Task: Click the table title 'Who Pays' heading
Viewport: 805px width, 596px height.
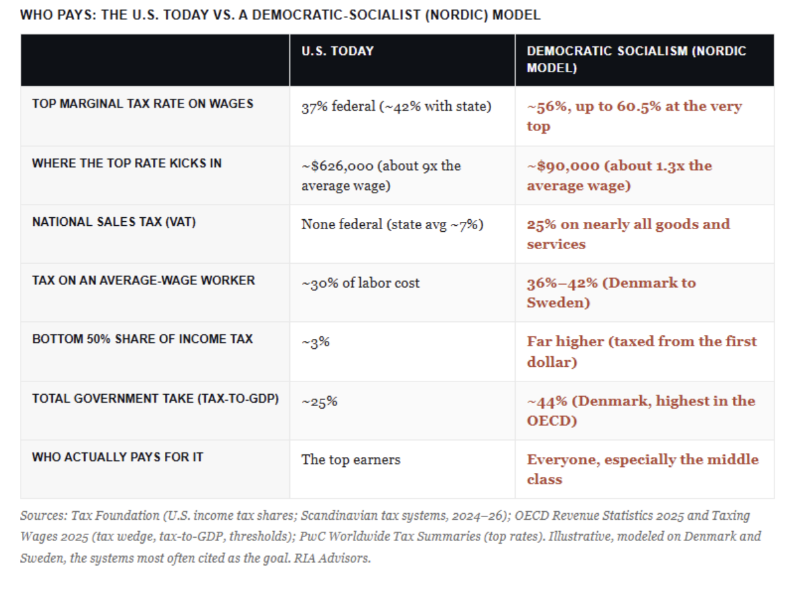Action: (x=280, y=15)
